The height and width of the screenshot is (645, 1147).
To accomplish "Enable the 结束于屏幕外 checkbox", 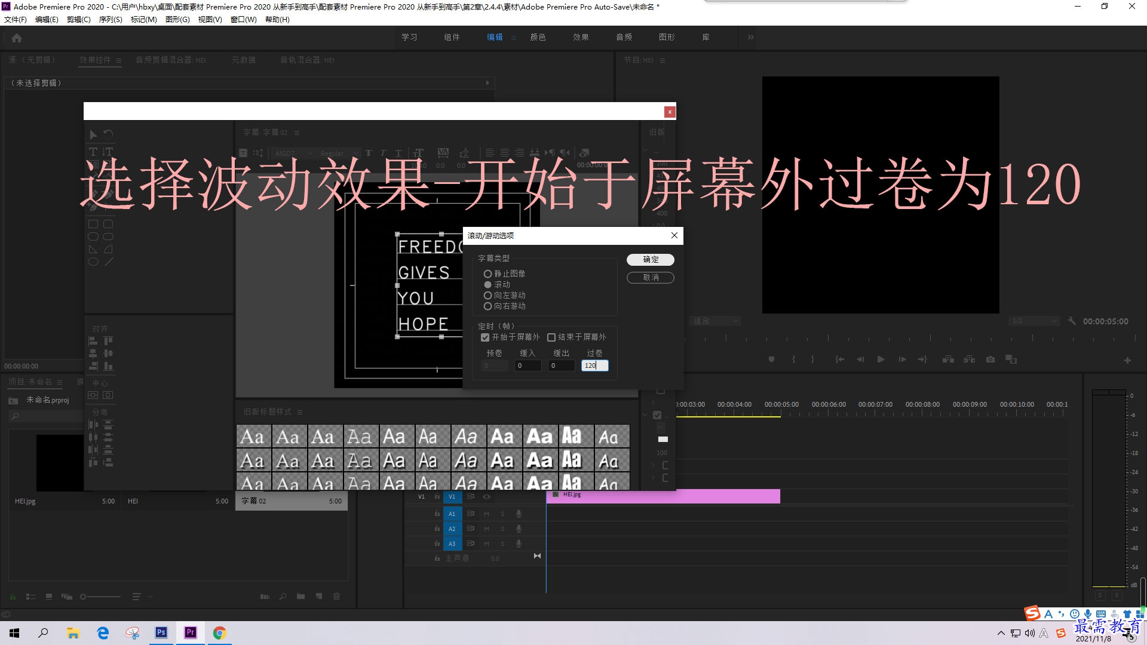I will (x=551, y=337).
